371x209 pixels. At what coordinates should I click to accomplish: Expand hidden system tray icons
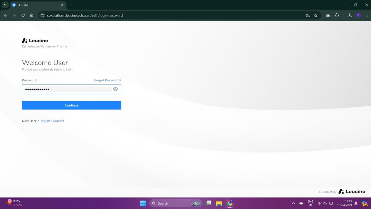293,203
